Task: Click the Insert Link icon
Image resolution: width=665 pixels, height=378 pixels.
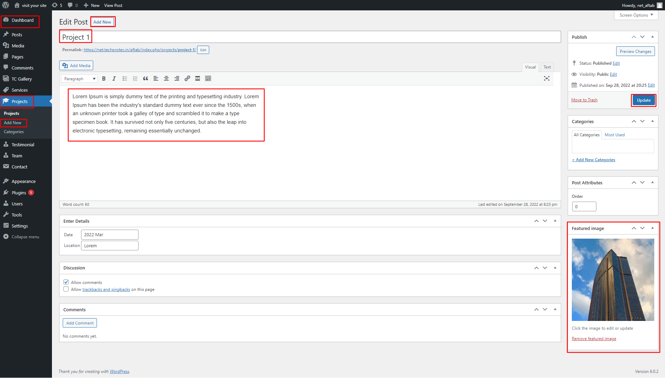Action: click(x=187, y=79)
